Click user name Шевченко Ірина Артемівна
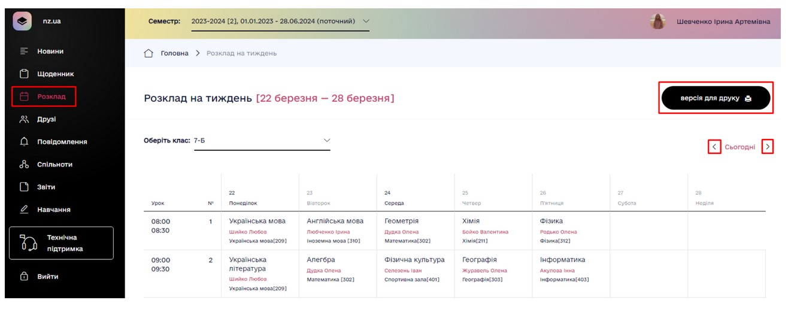The image size is (788, 312). click(x=723, y=22)
